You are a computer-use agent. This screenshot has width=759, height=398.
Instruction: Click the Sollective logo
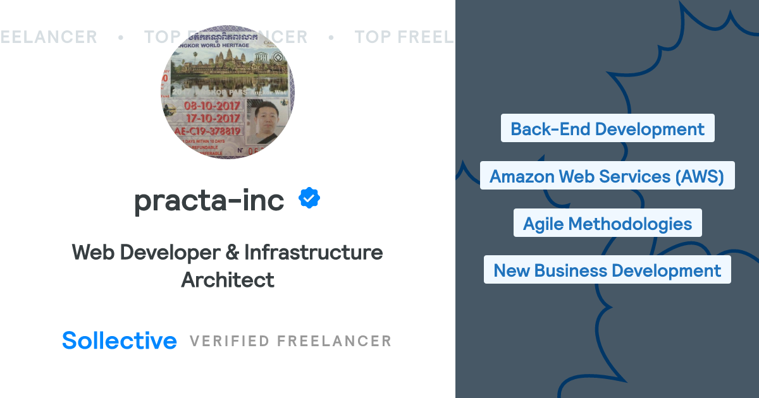(120, 341)
